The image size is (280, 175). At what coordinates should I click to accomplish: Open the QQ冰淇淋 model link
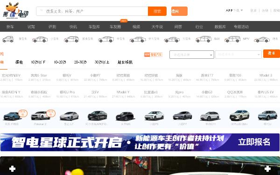235,92
